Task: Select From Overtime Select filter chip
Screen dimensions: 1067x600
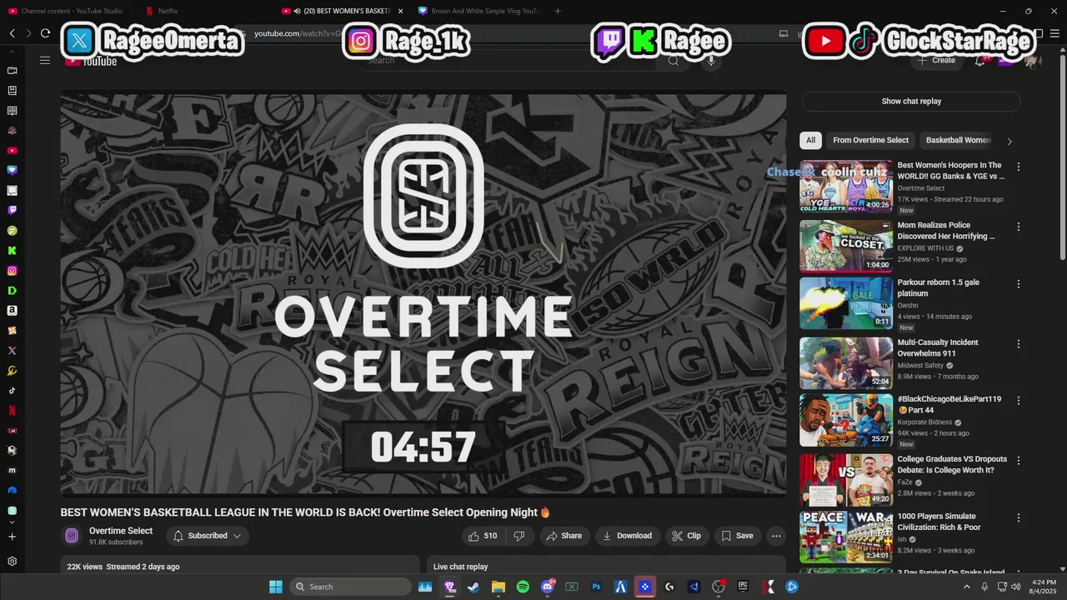Action: [x=870, y=140]
